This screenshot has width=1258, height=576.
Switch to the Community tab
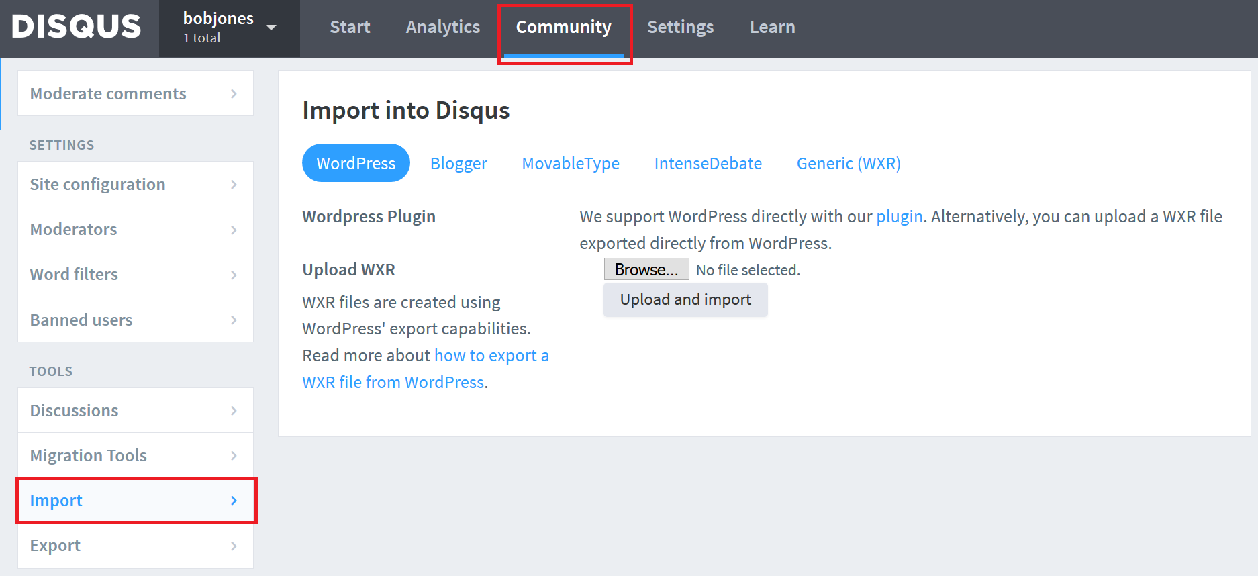[x=564, y=27]
